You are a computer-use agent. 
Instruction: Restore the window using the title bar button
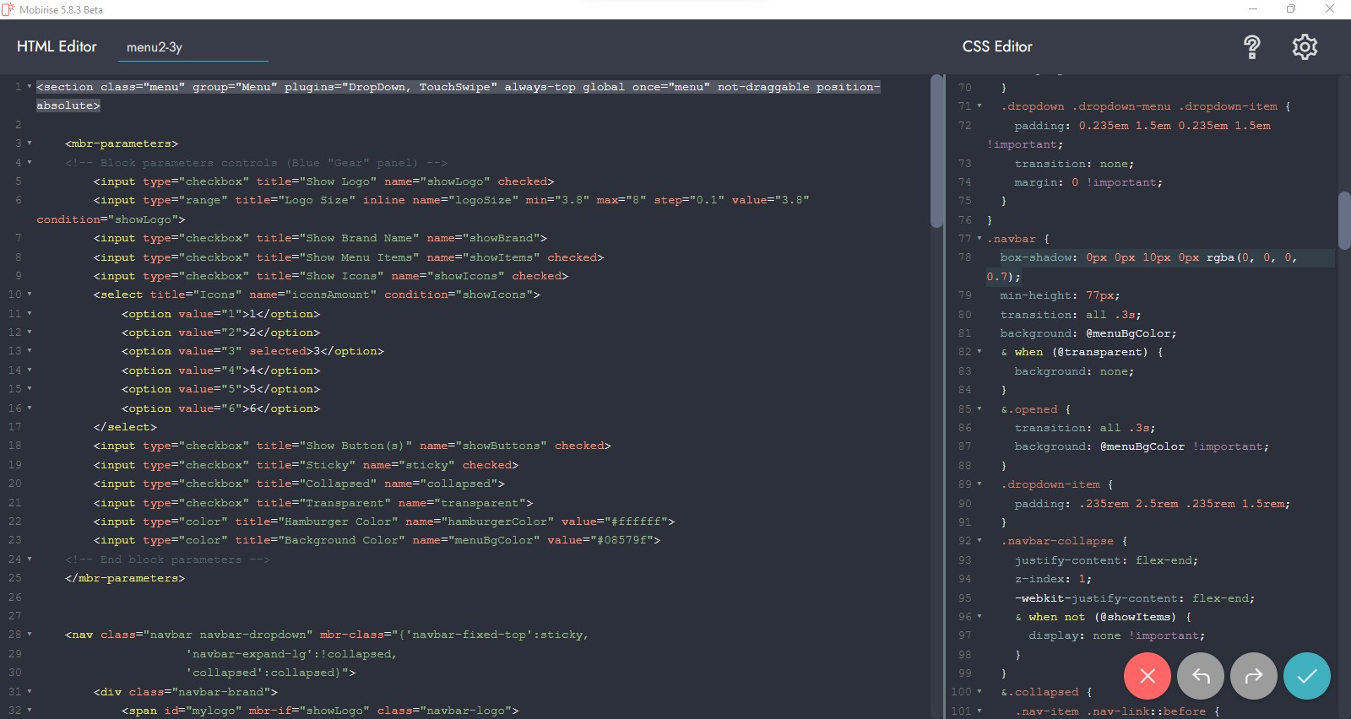(1291, 9)
